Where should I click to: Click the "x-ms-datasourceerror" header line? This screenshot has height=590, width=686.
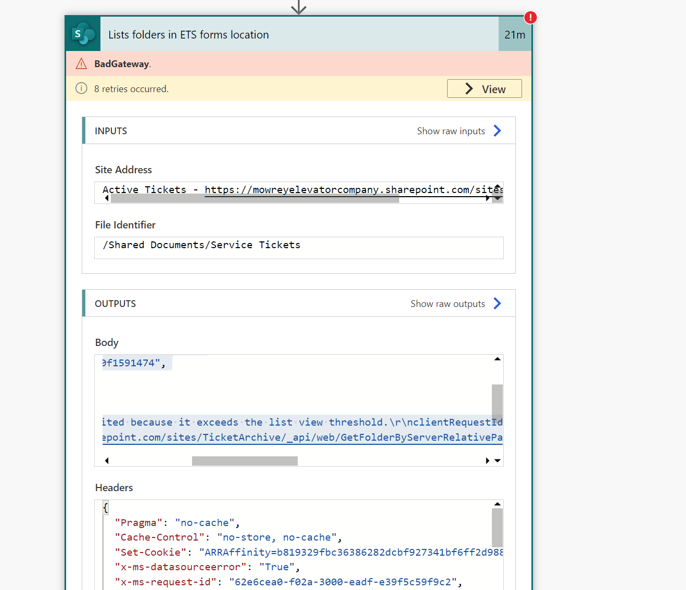[x=207, y=567]
